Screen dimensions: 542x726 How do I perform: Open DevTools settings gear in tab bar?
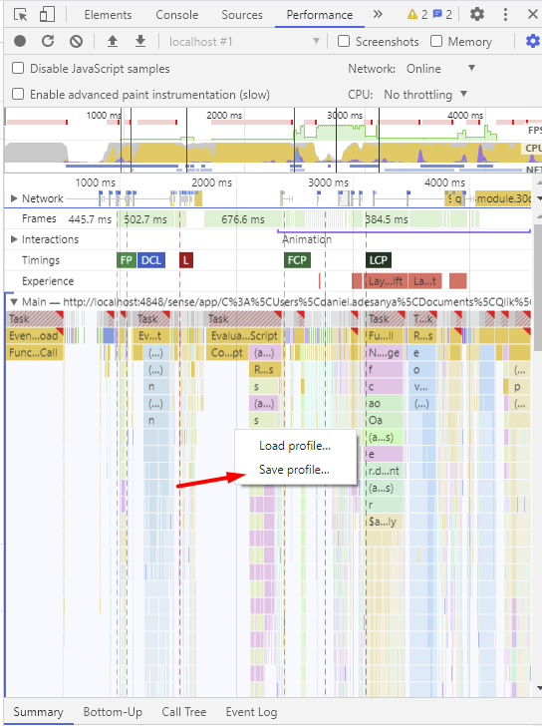[x=477, y=14]
